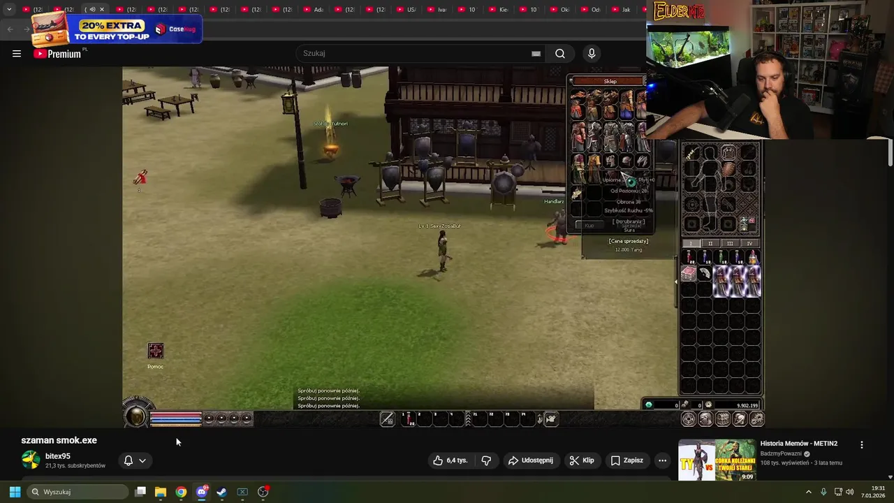Click the shield item in equipment panel

pos(728,170)
